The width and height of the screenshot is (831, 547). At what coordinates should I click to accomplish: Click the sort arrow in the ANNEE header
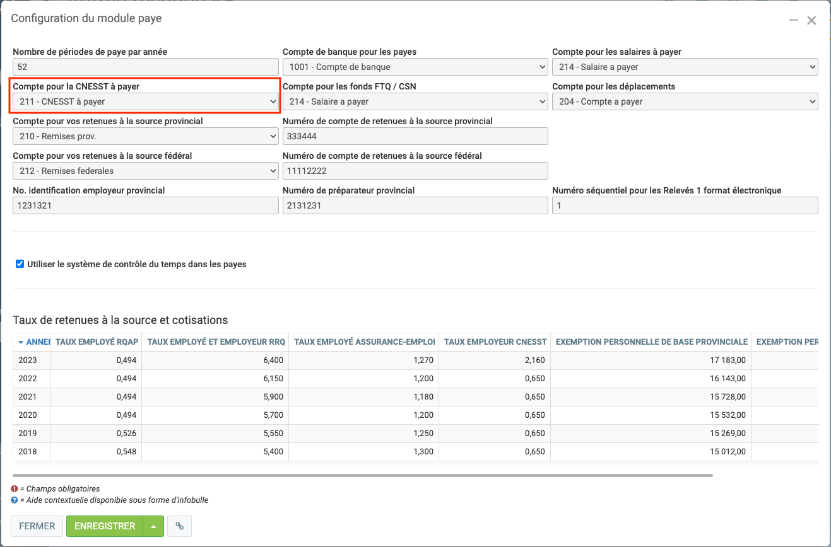(x=21, y=342)
